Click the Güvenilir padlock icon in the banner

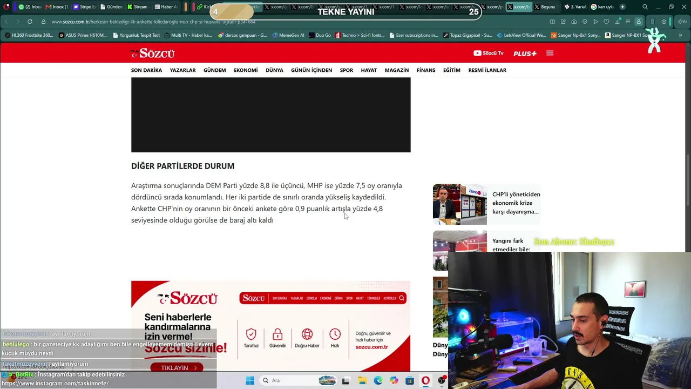277,334
